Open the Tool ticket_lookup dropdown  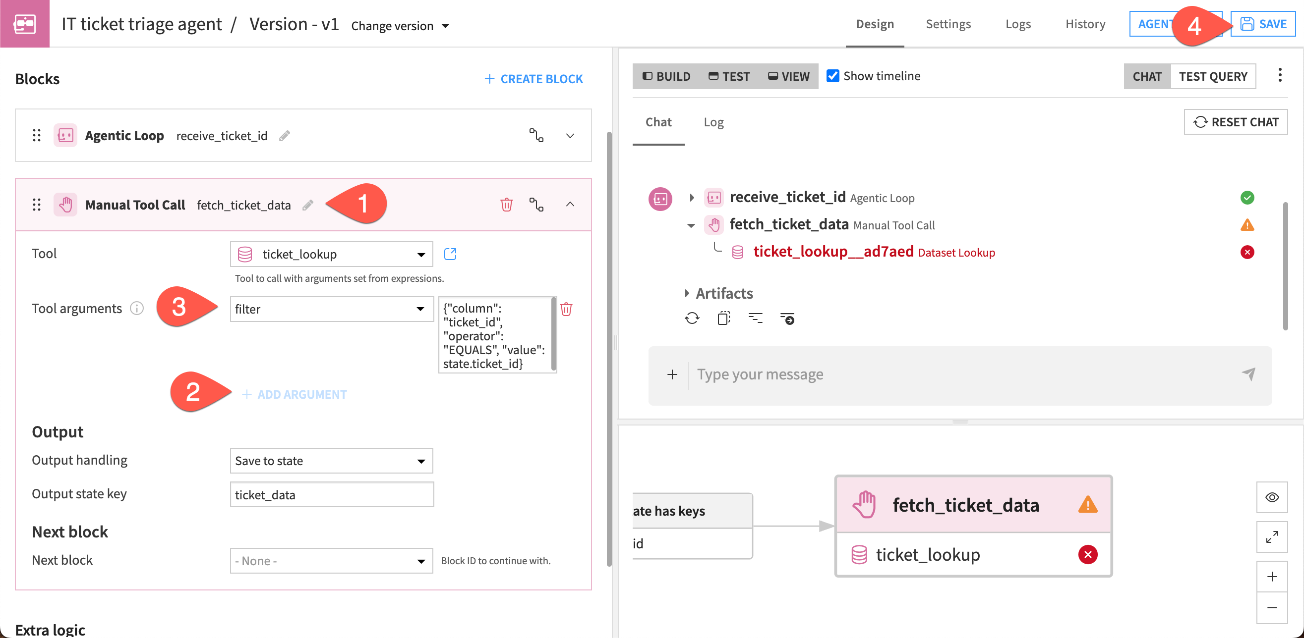(x=332, y=254)
